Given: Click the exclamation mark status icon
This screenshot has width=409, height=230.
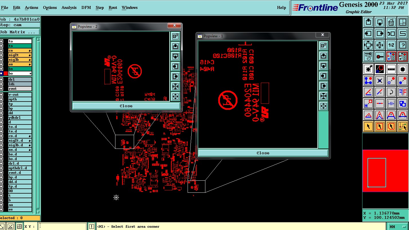Looking at the screenshot, I should click(91, 227).
